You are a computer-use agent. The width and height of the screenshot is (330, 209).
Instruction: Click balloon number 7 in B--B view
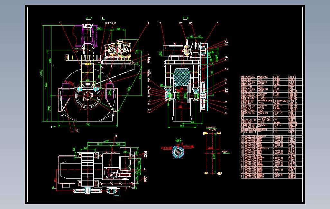[226, 107]
